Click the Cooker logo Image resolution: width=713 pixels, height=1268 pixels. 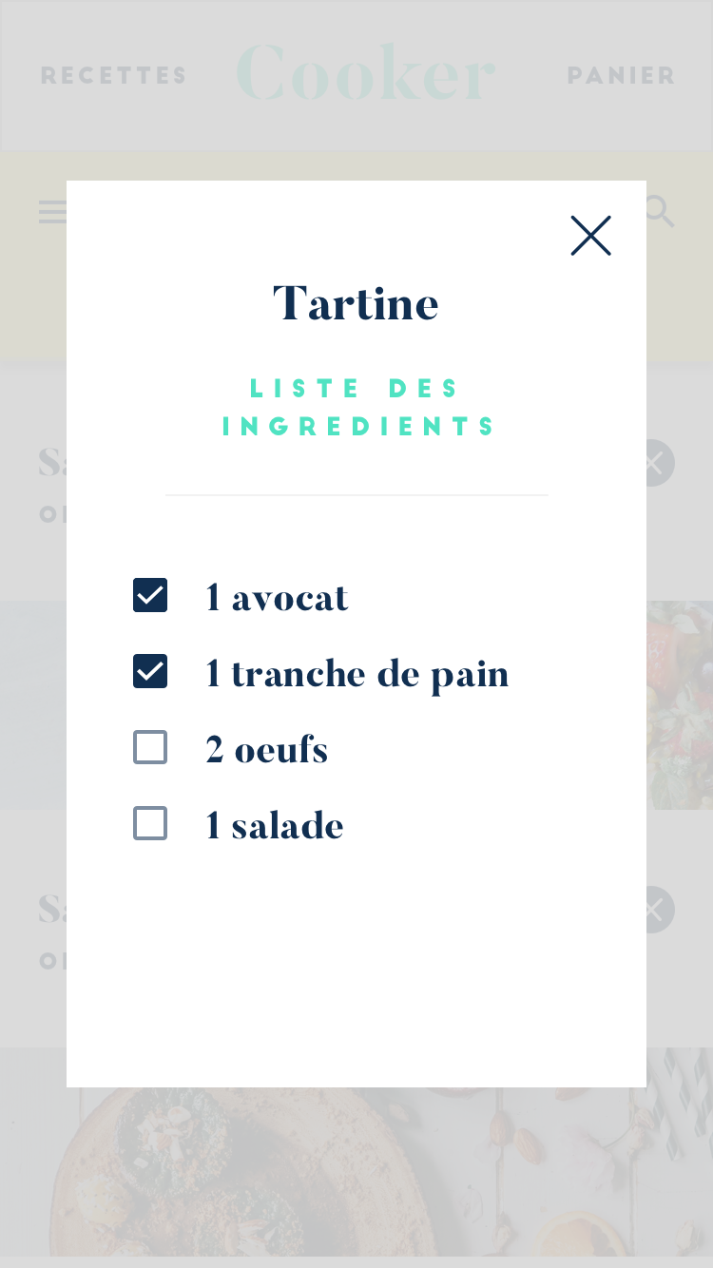(x=366, y=73)
